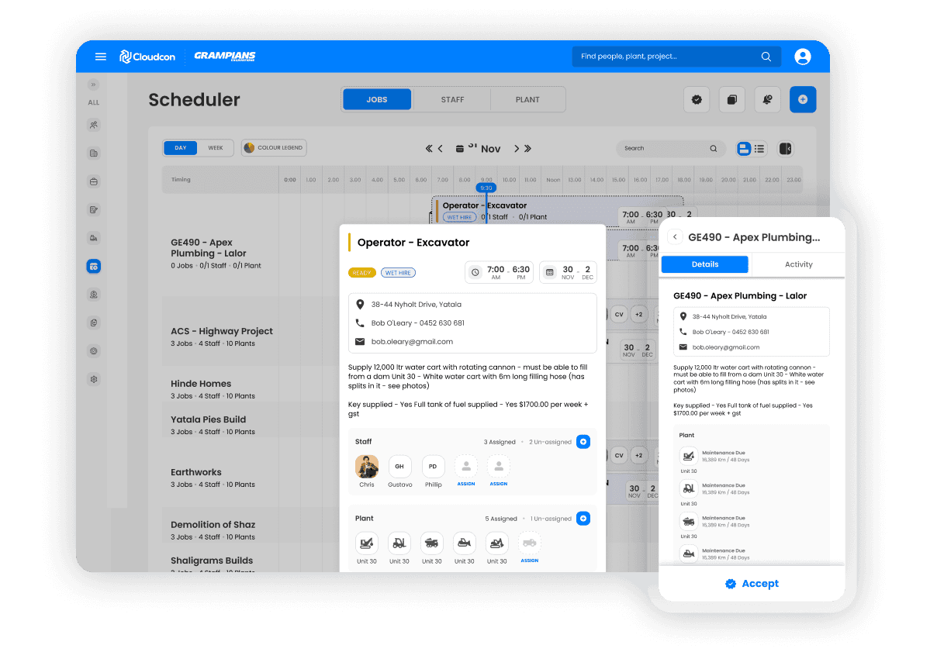Click the WET HIRE tag on the timeline job
The image size is (937, 652).
459,218
